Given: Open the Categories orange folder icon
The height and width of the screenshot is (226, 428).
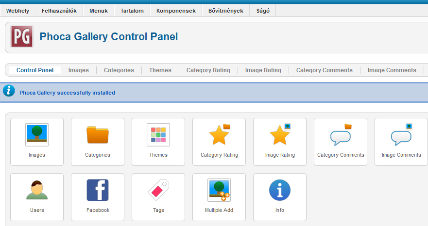Looking at the screenshot, I should [98, 135].
